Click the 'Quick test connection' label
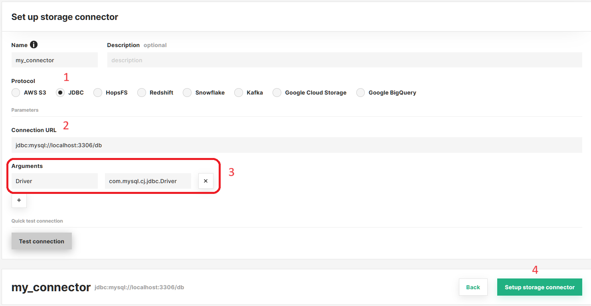591x306 pixels. (37, 221)
